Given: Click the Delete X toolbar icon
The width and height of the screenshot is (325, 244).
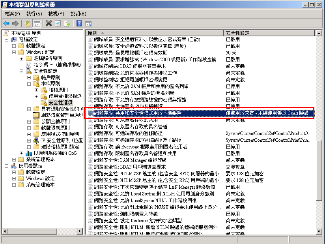Looking at the screenshot, I should point(49,23).
